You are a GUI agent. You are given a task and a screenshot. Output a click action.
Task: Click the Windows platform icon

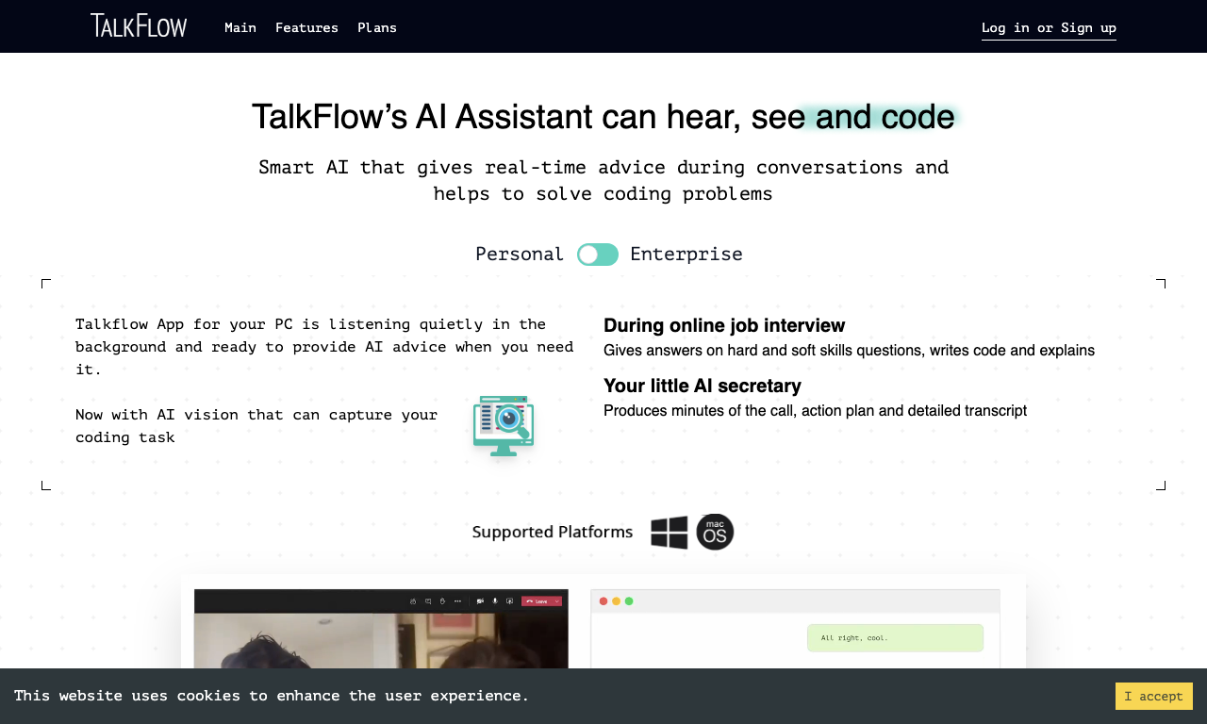[x=670, y=533]
